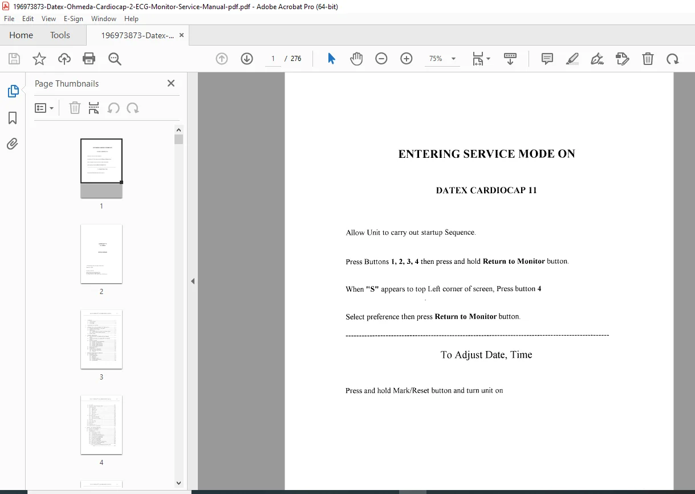The image size is (695, 494).
Task: Rotate page with toolbar rotate icon
Action: pos(673,59)
